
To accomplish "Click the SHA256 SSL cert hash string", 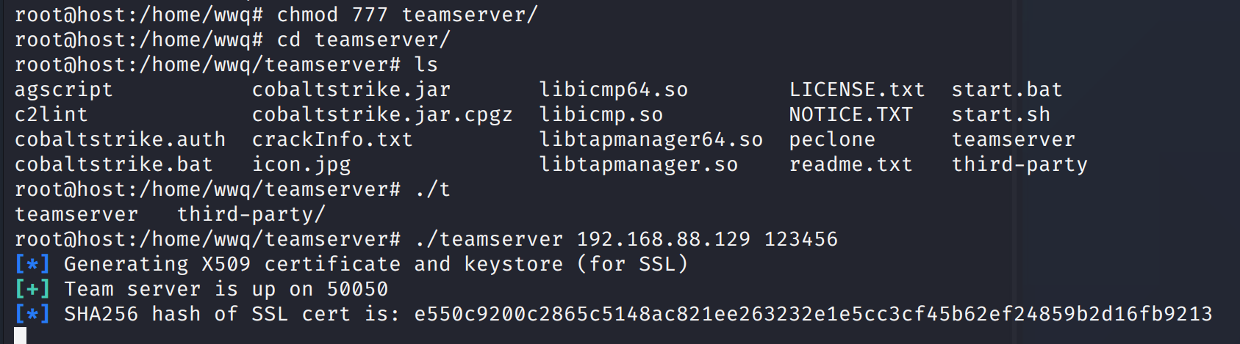I will (813, 315).
